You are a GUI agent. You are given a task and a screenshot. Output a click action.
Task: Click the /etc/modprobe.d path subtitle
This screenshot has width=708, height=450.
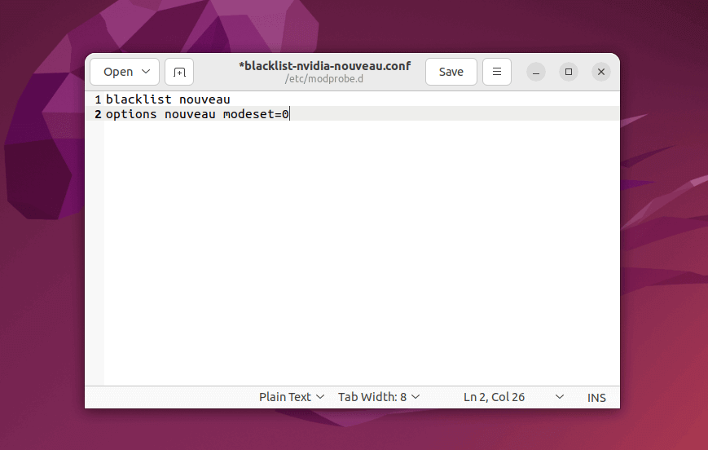323,78
